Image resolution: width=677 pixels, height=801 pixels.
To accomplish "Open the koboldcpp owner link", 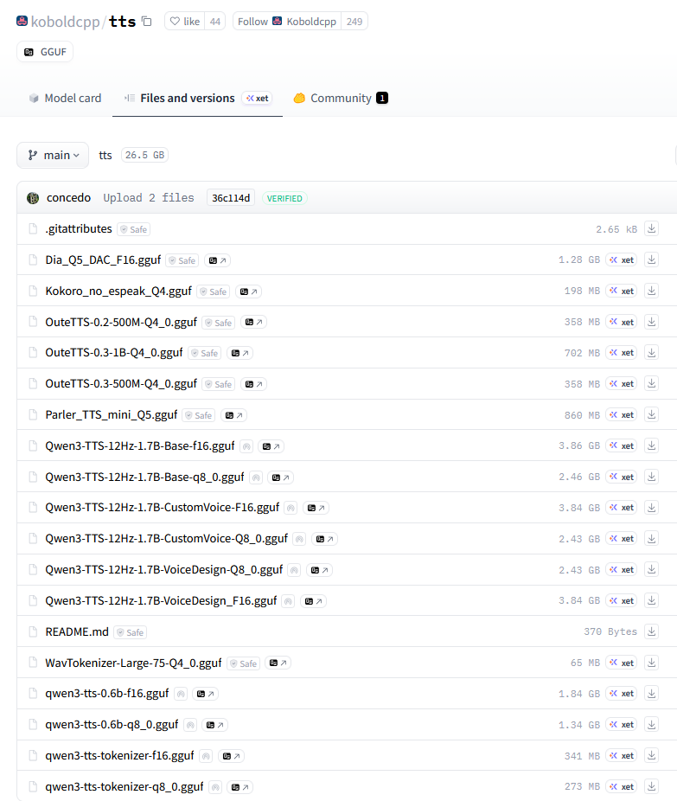I will pyautogui.click(x=65, y=22).
